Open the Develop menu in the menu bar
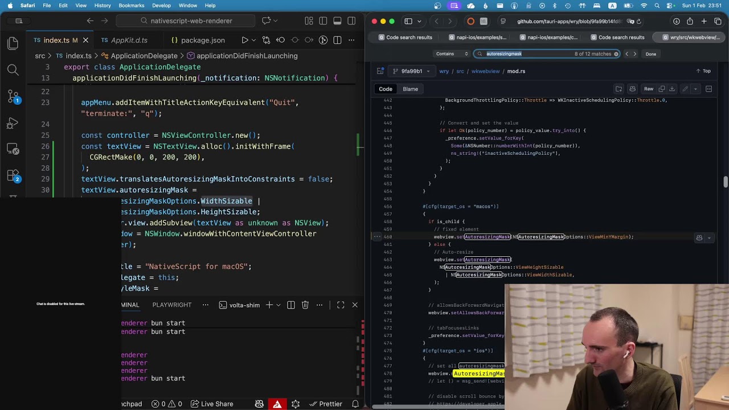The image size is (729, 410). click(x=161, y=6)
